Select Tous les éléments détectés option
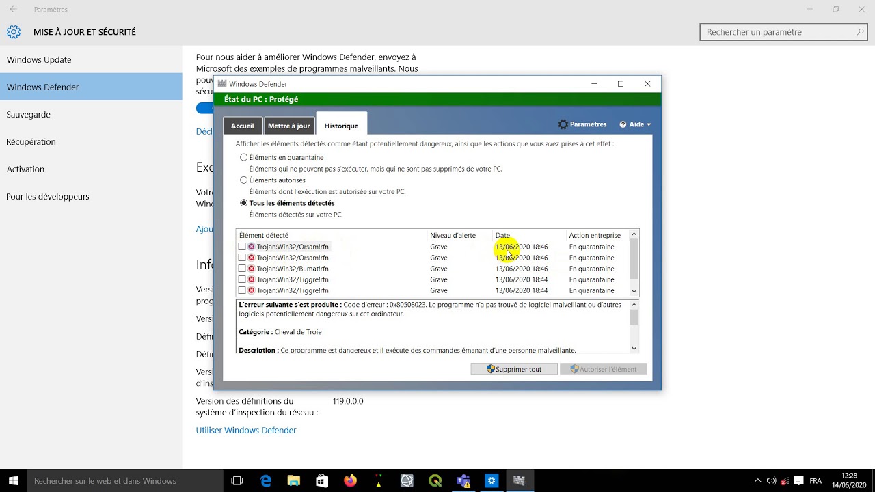 tap(244, 203)
